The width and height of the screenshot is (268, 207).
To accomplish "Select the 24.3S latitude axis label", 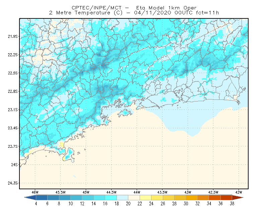I will coord(13,183).
